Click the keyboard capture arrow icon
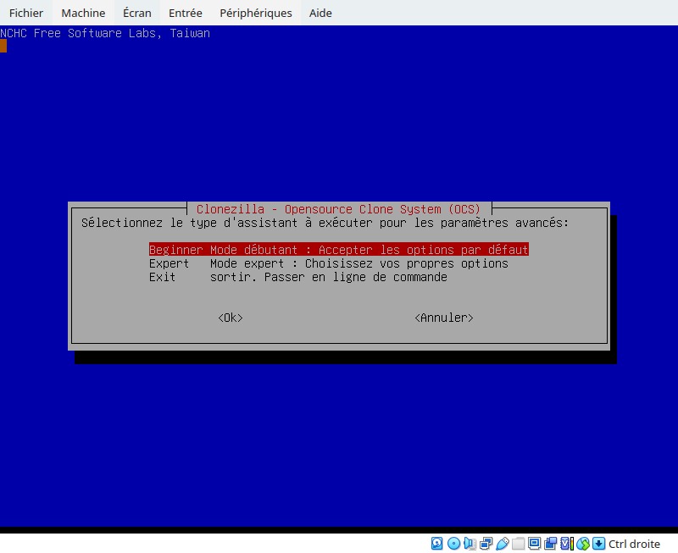Viewport: 678px width, 553px height. [x=599, y=544]
